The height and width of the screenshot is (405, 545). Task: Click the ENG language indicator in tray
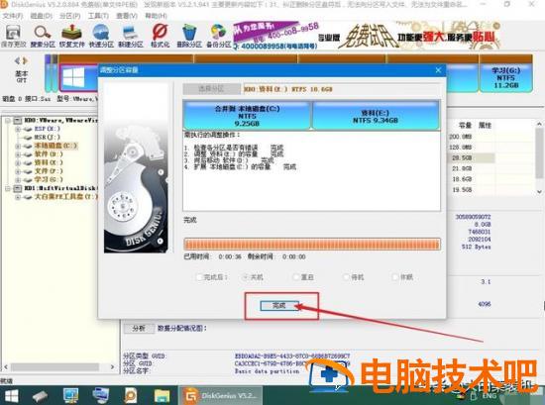[x=490, y=396]
